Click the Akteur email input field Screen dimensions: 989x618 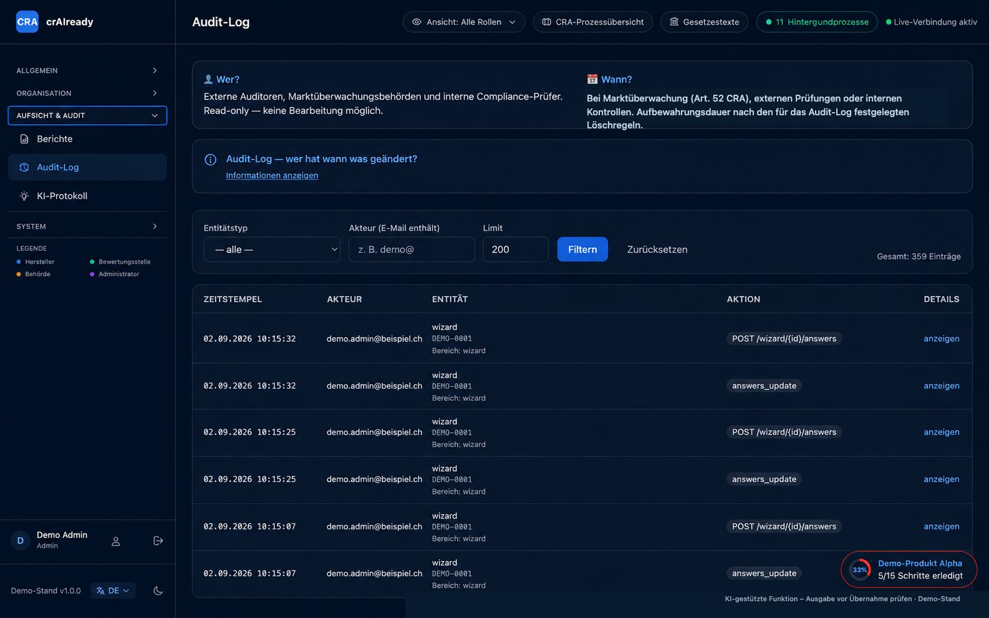412,249
